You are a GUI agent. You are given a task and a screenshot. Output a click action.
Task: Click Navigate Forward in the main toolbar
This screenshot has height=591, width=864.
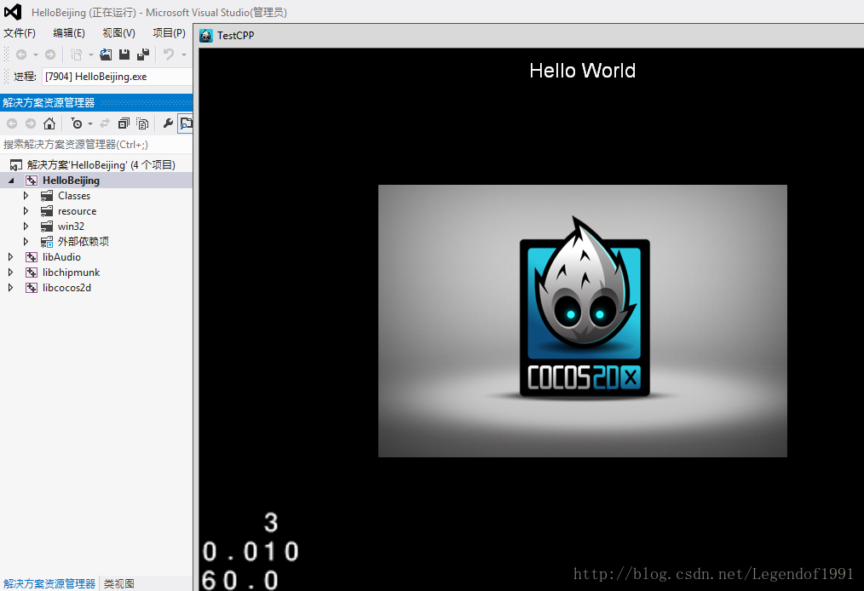point(50,55)
